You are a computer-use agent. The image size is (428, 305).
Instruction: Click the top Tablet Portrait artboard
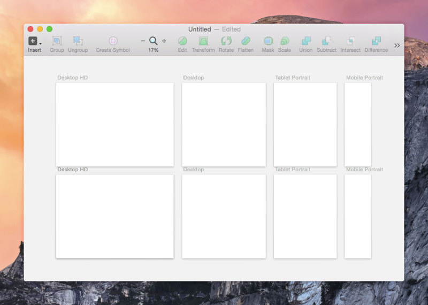click(x=305, y=124)
